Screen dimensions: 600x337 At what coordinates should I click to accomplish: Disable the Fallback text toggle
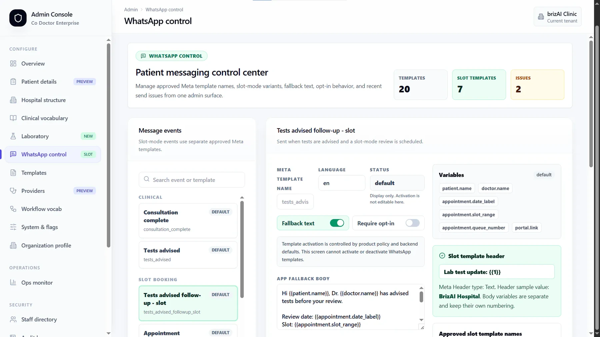[337, 223]
